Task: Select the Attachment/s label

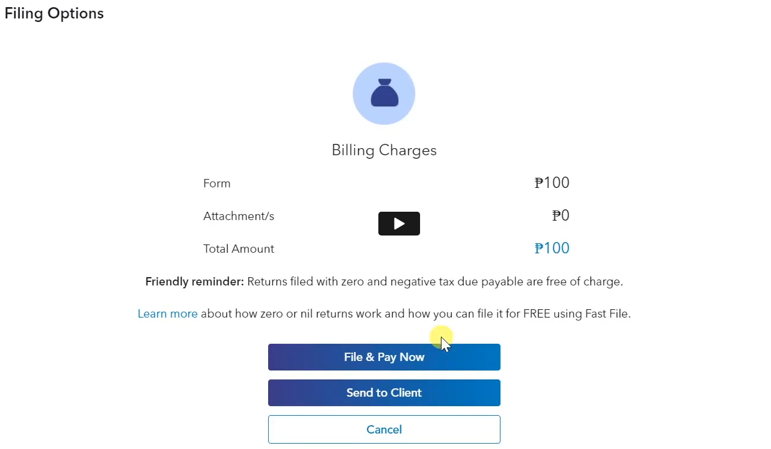Action: [x=238, y=216]
